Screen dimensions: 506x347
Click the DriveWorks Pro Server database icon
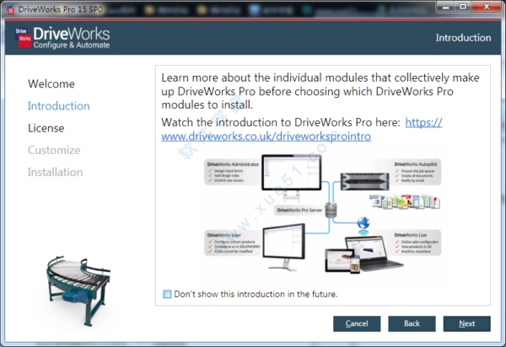pos(331,210)
